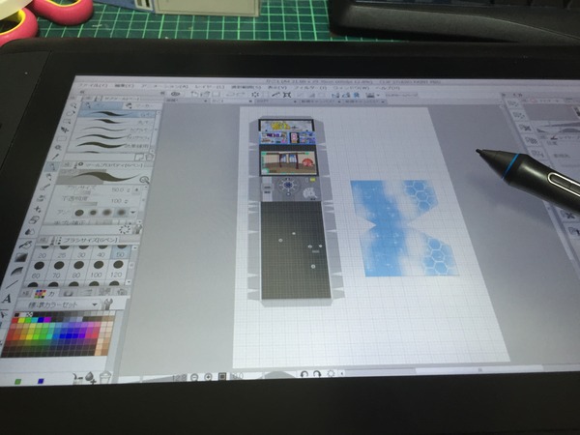Choose brush size preset 20
The width and height of the screenshot is (580, 435).
pyautogui.click(x=43, y=252)
